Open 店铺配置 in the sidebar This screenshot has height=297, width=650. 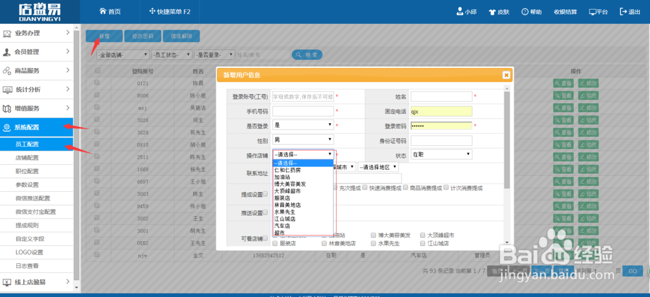tap(27, 158)
